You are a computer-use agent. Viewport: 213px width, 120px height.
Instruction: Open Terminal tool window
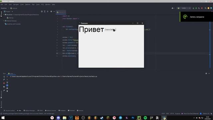(71, 110)
